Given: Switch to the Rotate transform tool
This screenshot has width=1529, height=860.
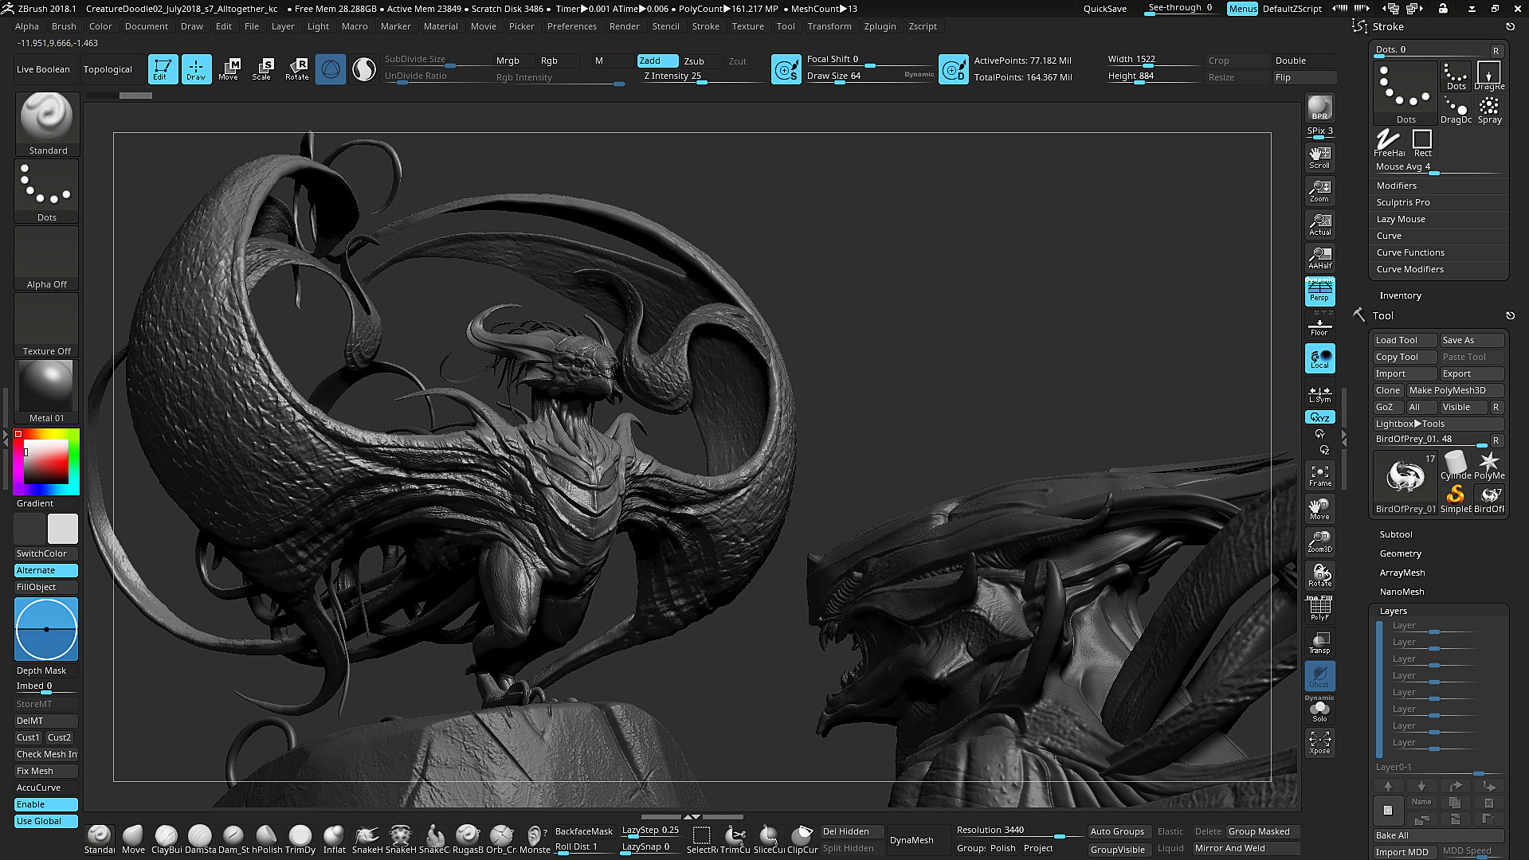Looking at the screenshot, I should [x=297, y=69].
